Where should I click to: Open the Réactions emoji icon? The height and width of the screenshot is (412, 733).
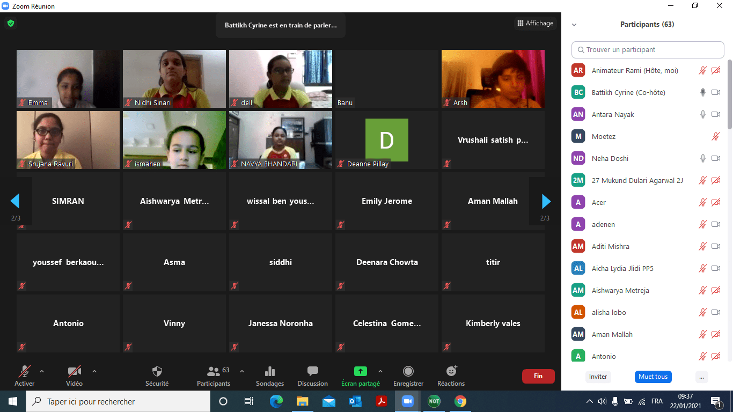(x=451, y=372)
